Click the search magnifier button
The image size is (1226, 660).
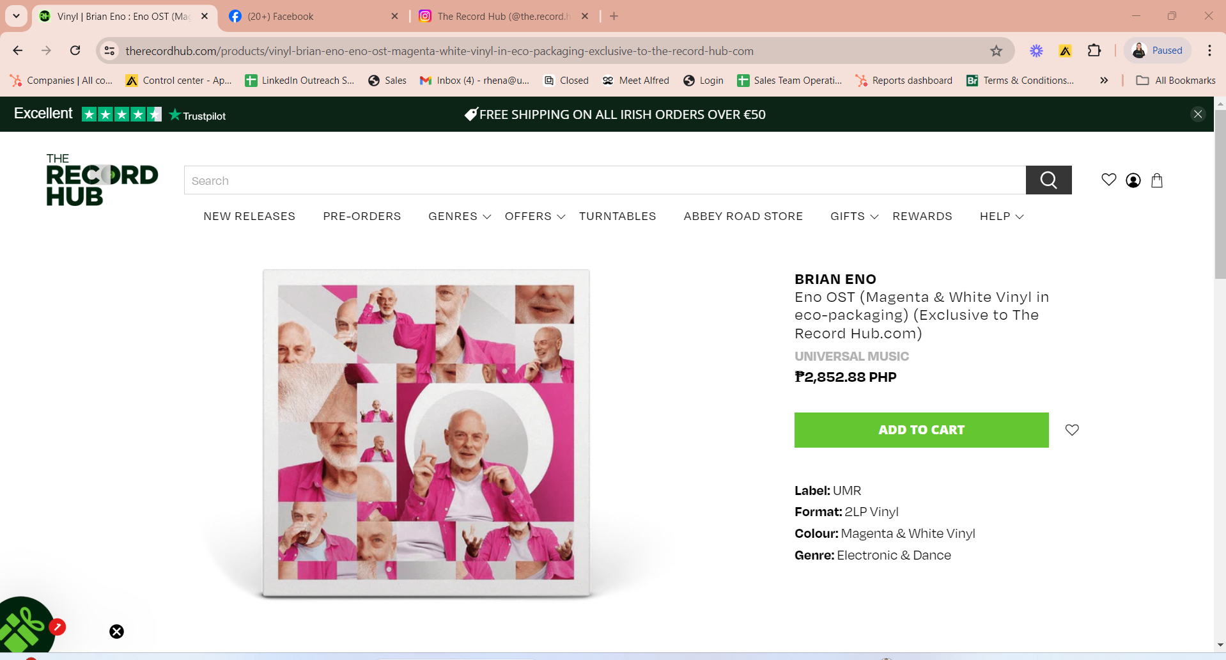pyautogui.click(x=1048, y=180)
